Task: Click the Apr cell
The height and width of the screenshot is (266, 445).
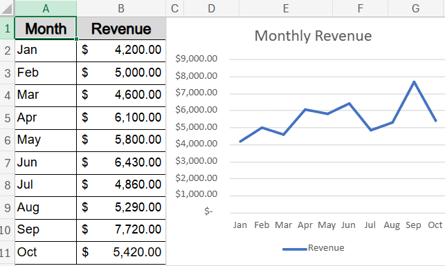Action: click(46, 118)
